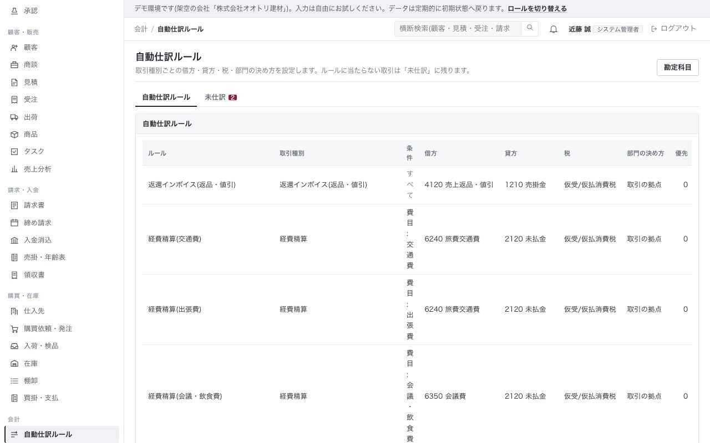Click the 経費精算(交通費) rule row

pyautogui.click(x=417, y=239)
